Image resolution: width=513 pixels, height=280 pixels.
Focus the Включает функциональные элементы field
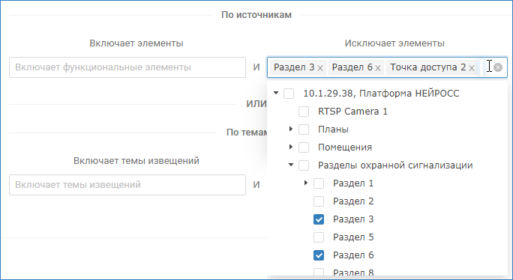tap(127, 67)
